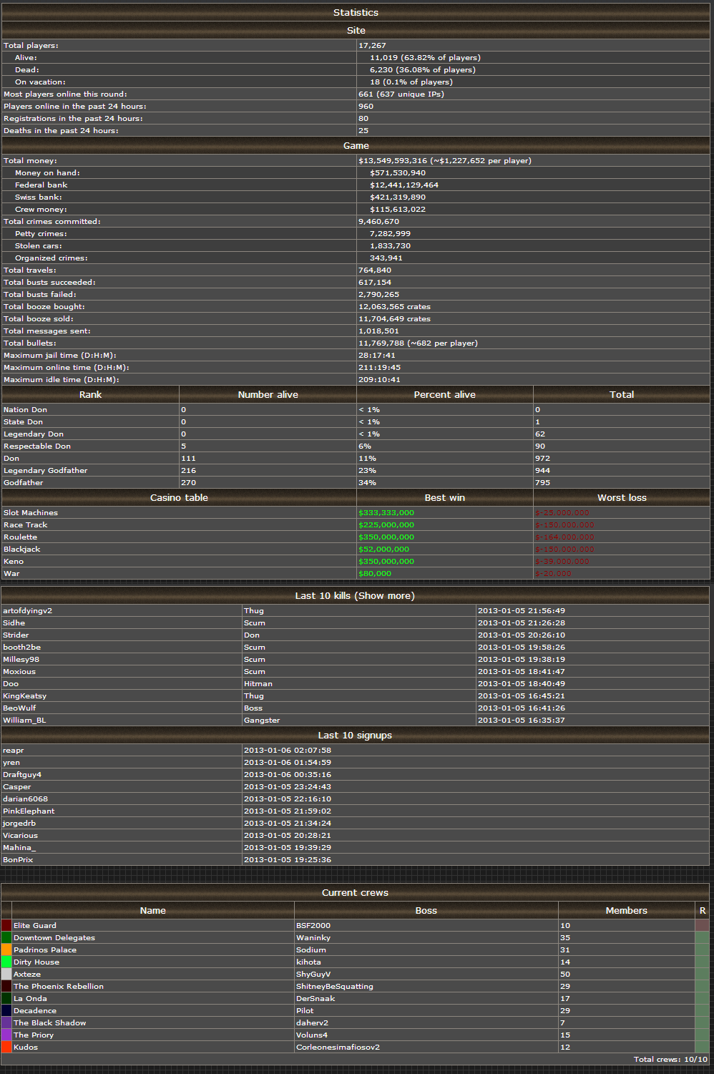The image size is (714, 1074).
Task: View boss ShitneyBeSquatting's profile
Action: tap(335, 986)
